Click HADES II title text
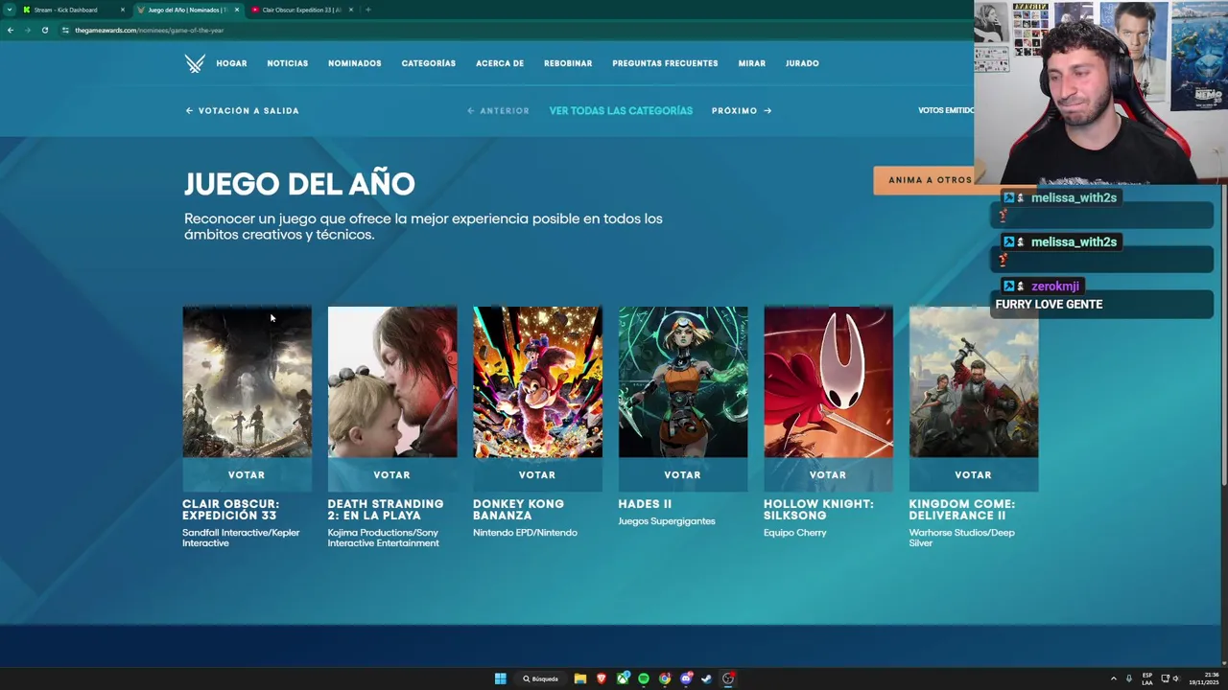 pyautogui.click(x=645, y=504)
